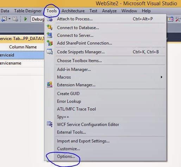Click the SharePoint Connection icon

[50, 43]
